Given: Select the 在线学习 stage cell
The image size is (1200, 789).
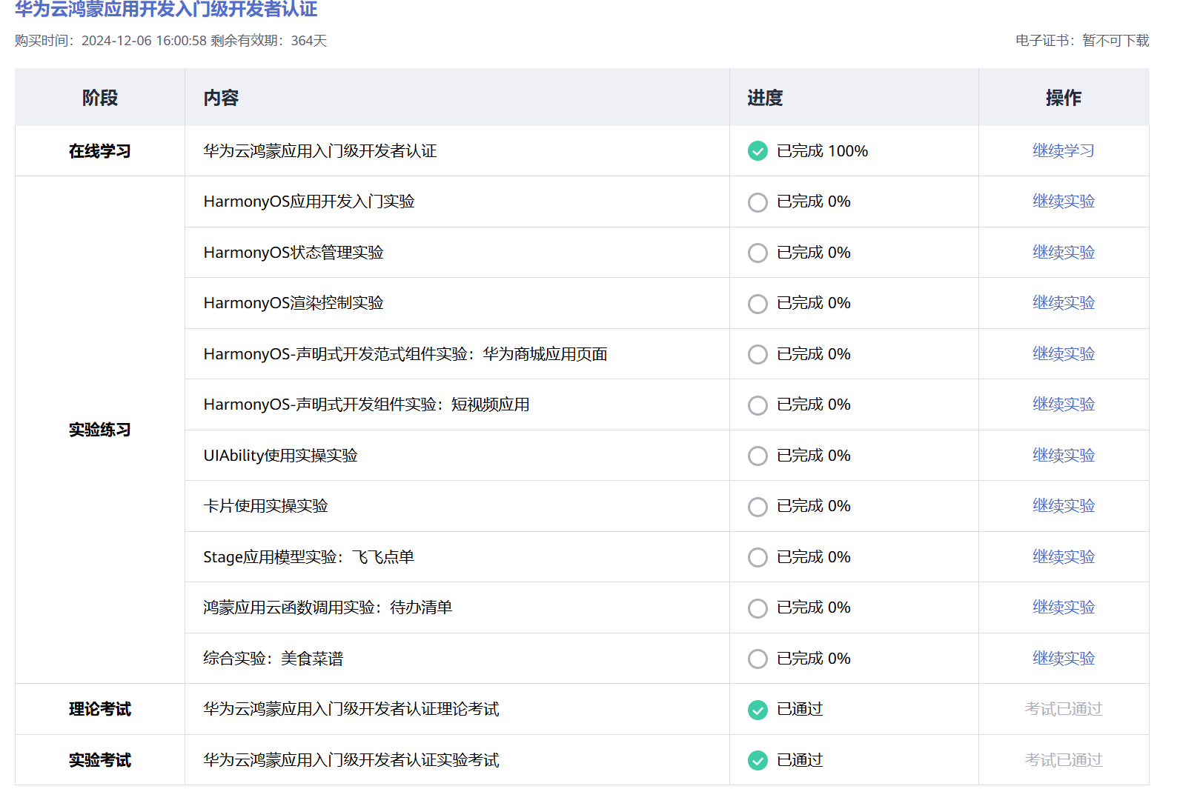Looking at the screenshot, I should click(x=100, y=151).
